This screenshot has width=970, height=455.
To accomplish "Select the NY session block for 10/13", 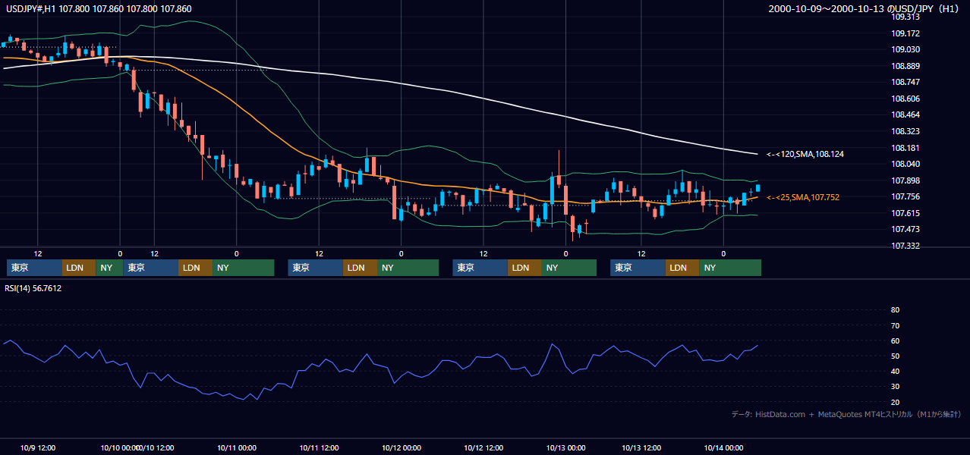I will click(x=730, y=268).
